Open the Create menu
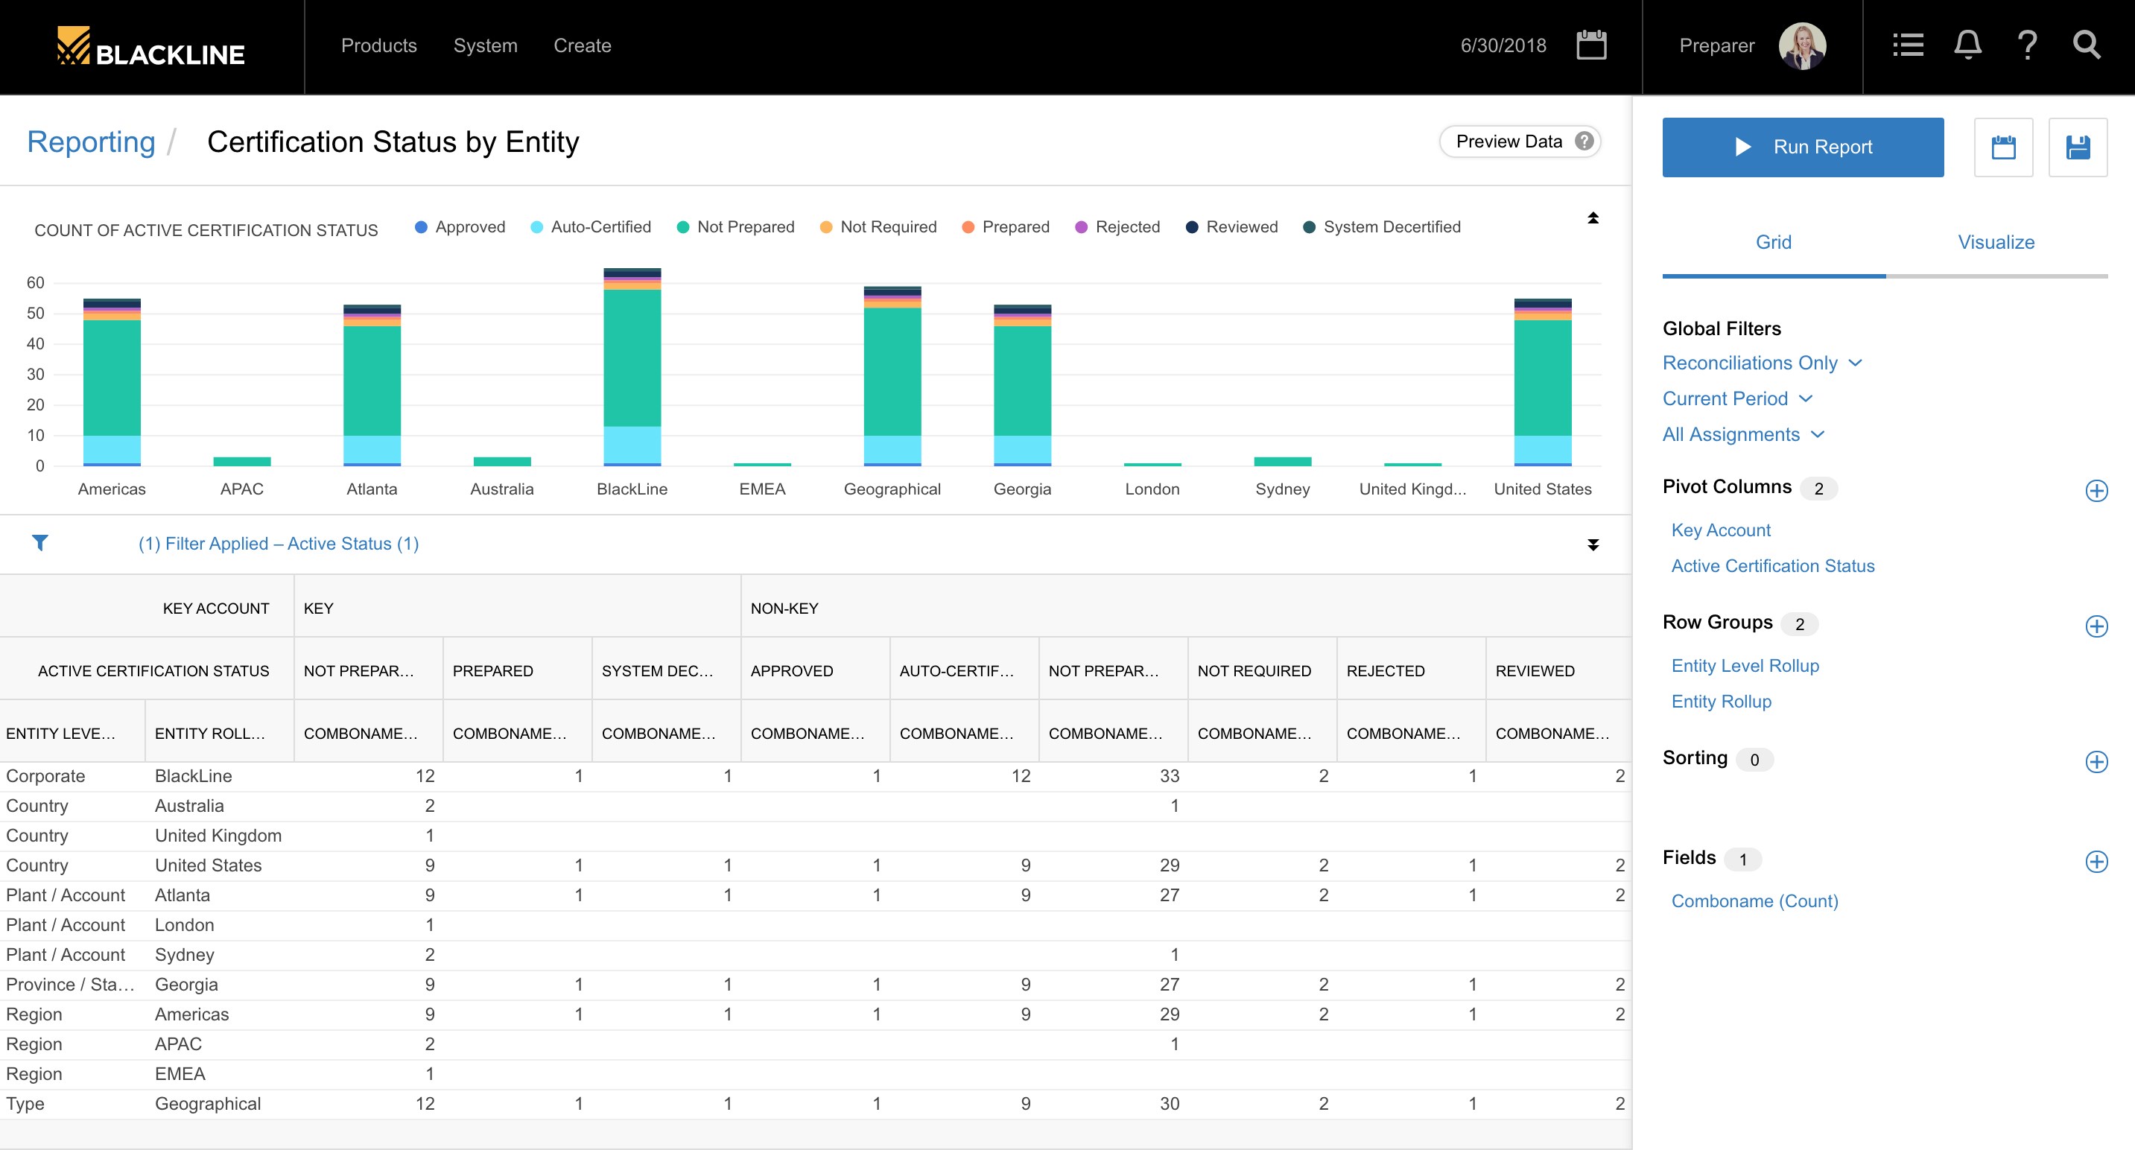2135x1150 pixels. click(582, 45)
